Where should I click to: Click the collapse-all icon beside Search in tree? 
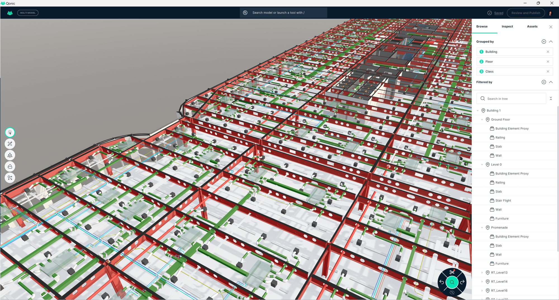tap(551, 98)
